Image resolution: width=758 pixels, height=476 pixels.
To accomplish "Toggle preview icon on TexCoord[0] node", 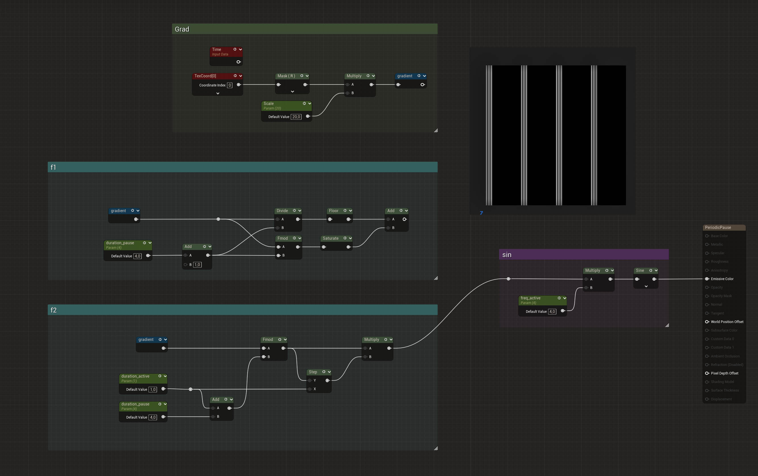I will click(x=235, y=76).
